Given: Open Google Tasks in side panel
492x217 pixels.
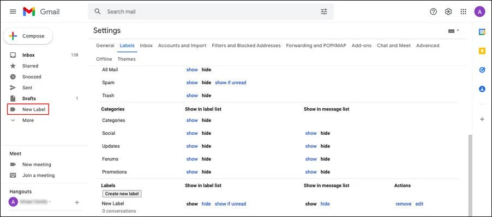Looking at the screenshot, I should click(x=482, y=70).
